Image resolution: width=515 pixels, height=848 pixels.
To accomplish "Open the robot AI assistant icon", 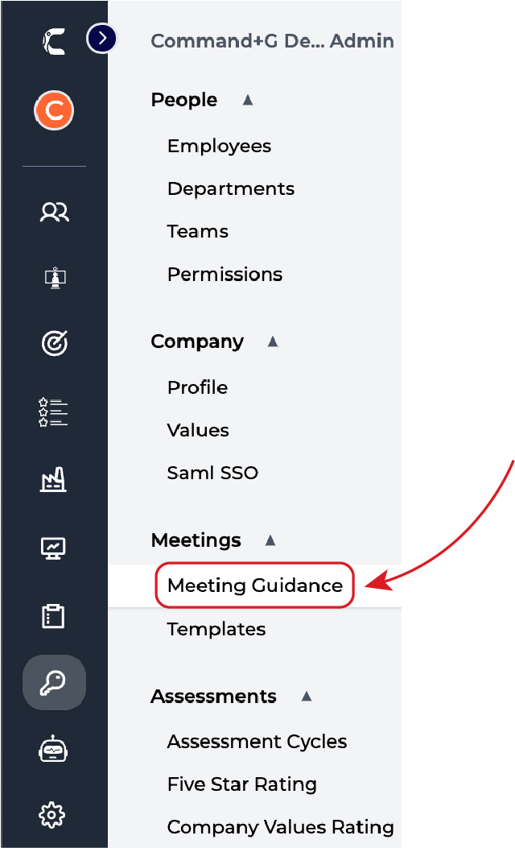I will (x=53, y=748).
